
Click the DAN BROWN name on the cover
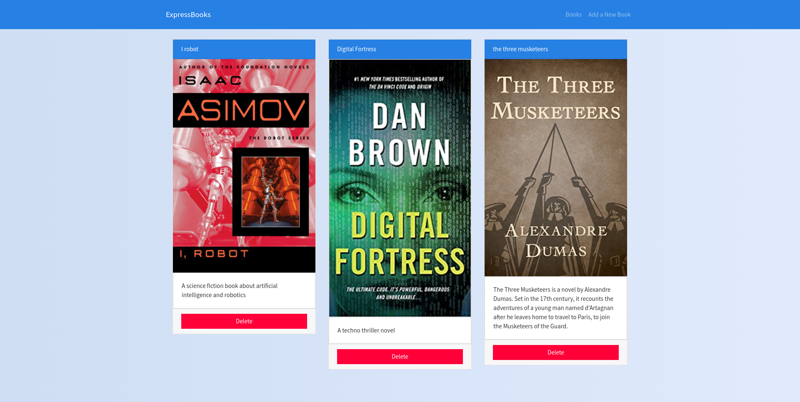[x=399, y=134]
